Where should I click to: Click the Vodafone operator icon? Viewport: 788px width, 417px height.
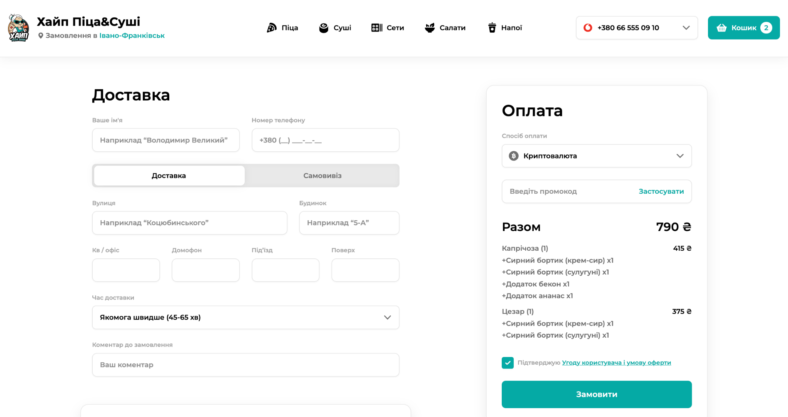click(588, 28)
